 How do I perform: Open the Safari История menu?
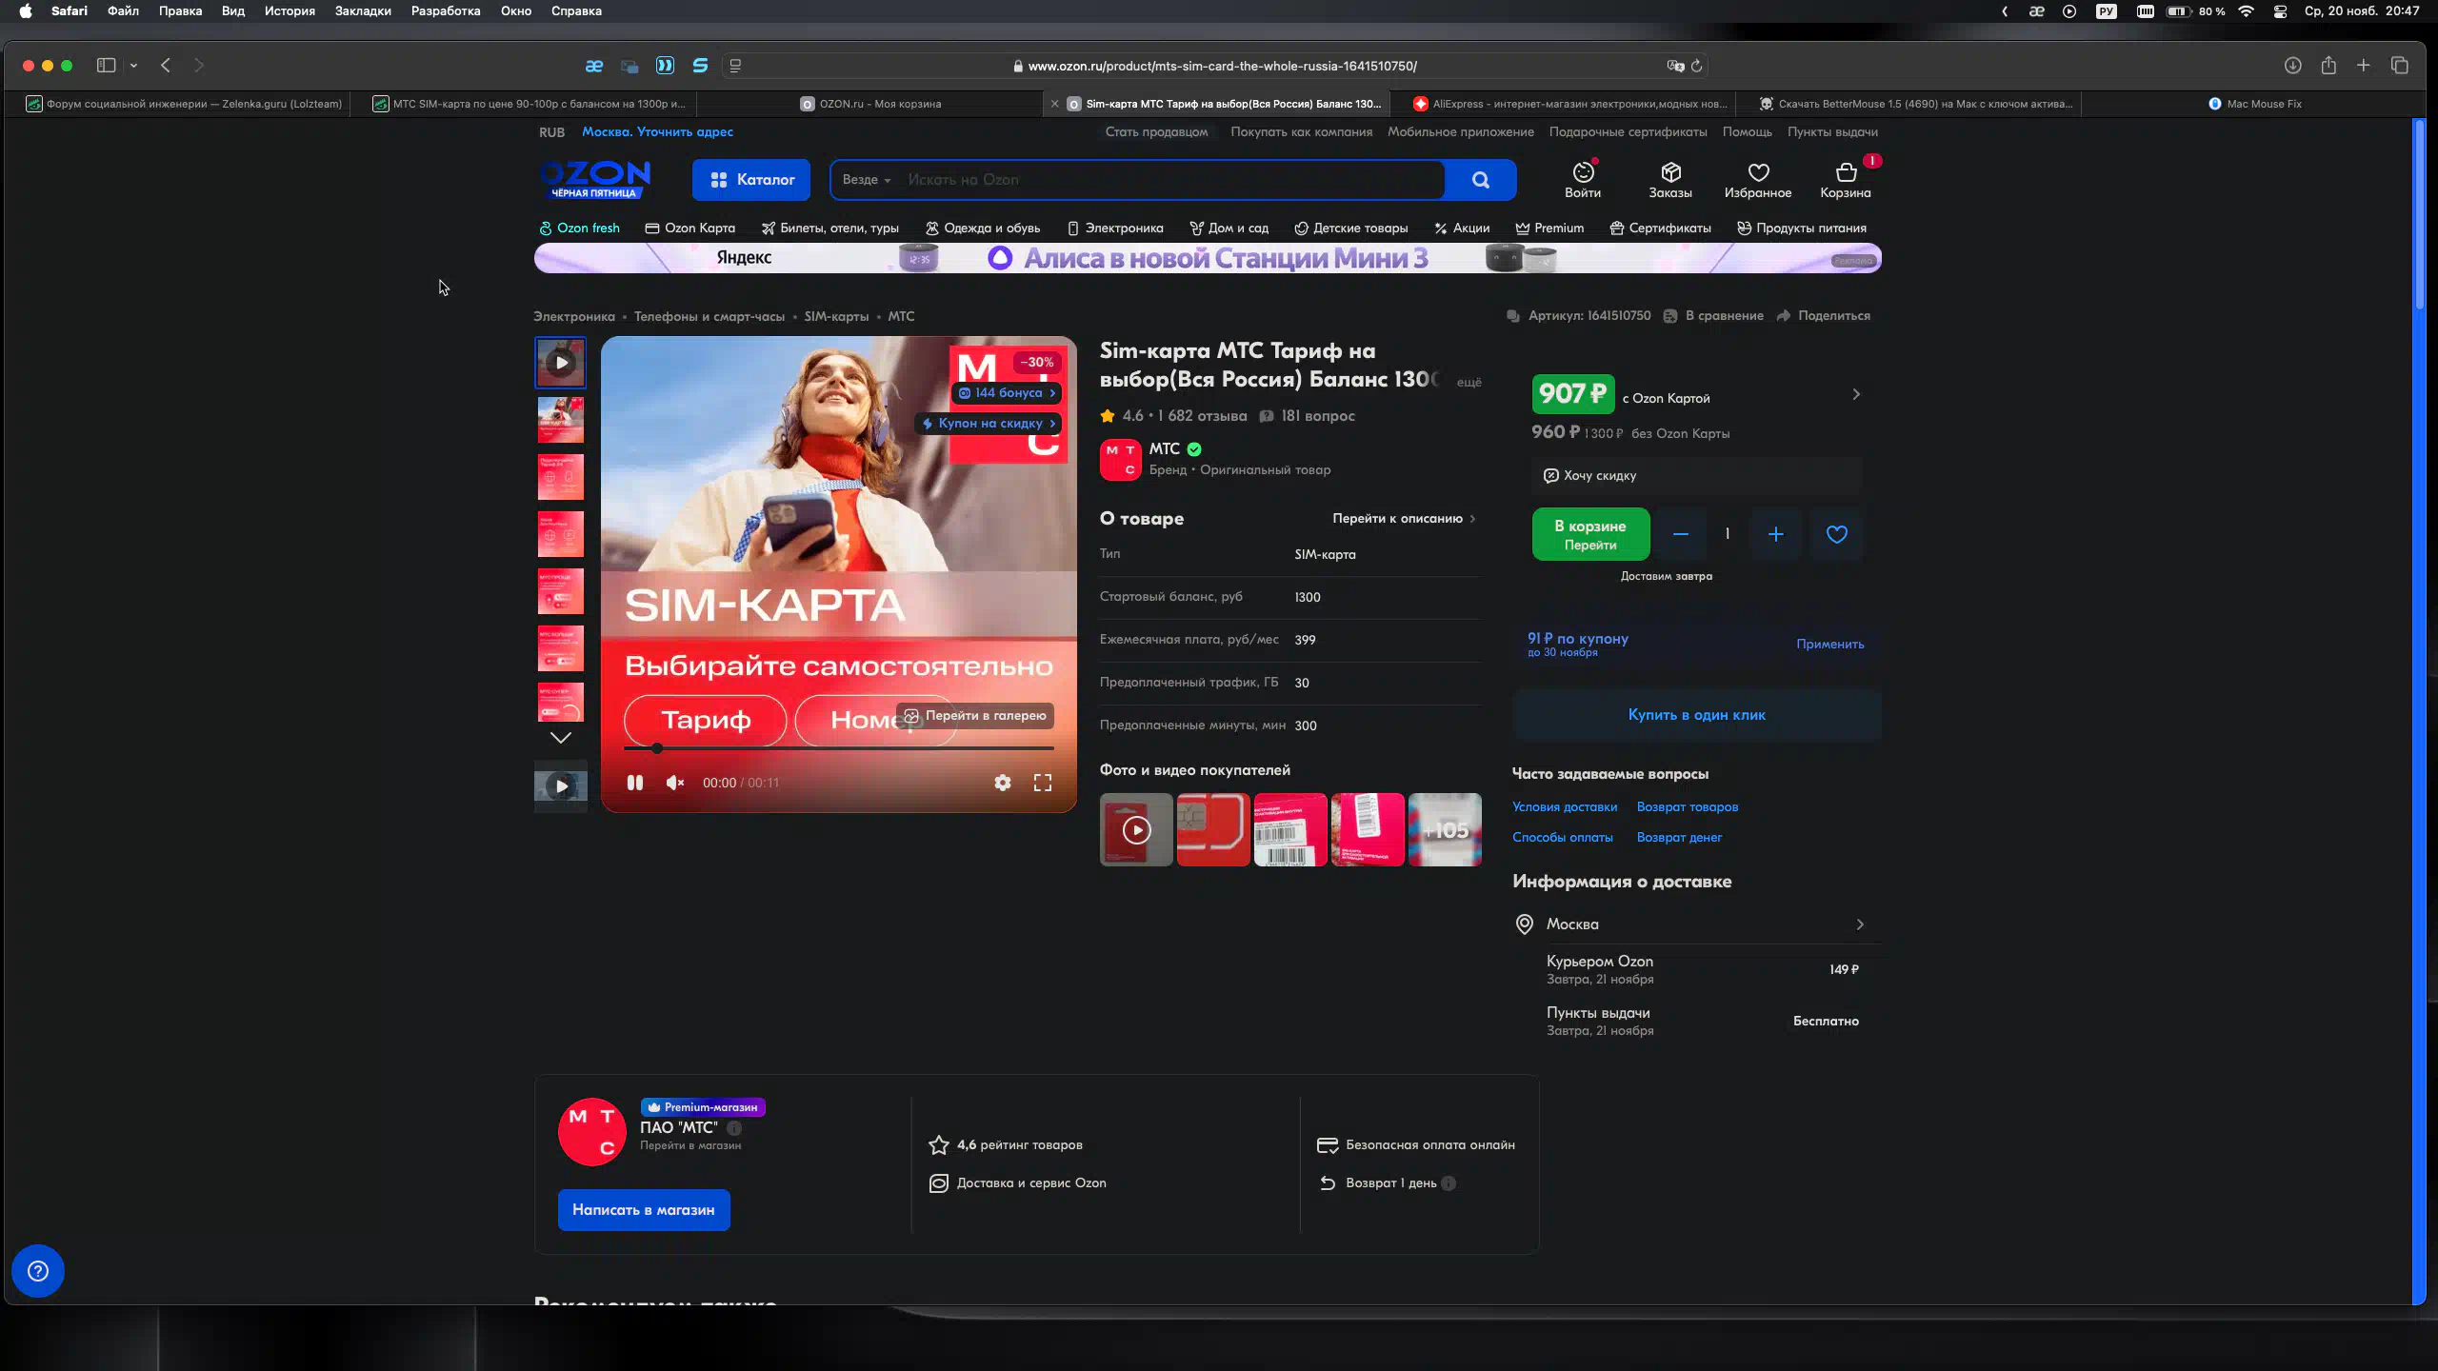pyautogui.click(x=290, y=11)
